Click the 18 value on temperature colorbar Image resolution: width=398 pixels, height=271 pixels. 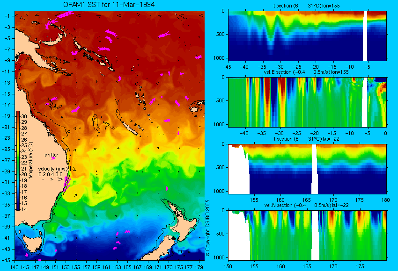coord(24,186)
